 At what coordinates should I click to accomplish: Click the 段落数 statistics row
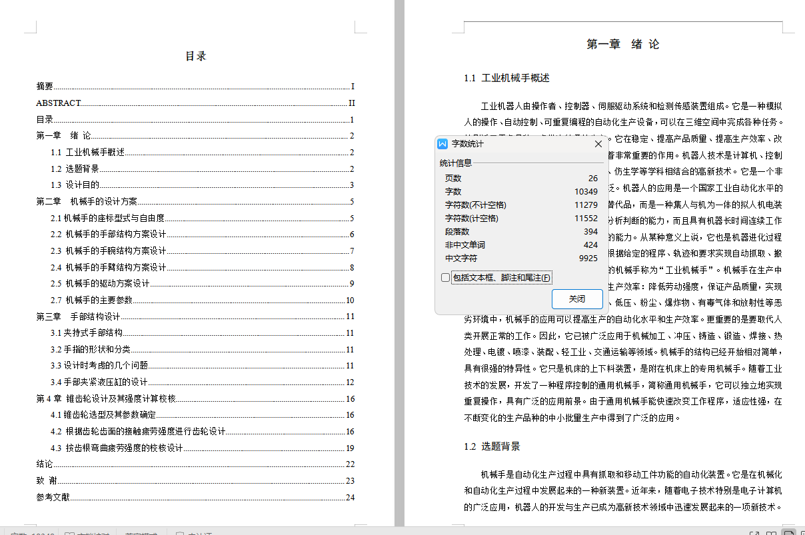pyautogui.click(x=521, y=232)
